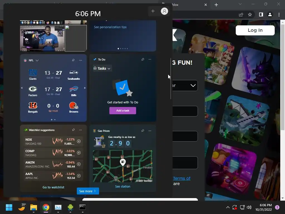
Task: Expand Tasks list dropdown
Action: coord(102,69)
